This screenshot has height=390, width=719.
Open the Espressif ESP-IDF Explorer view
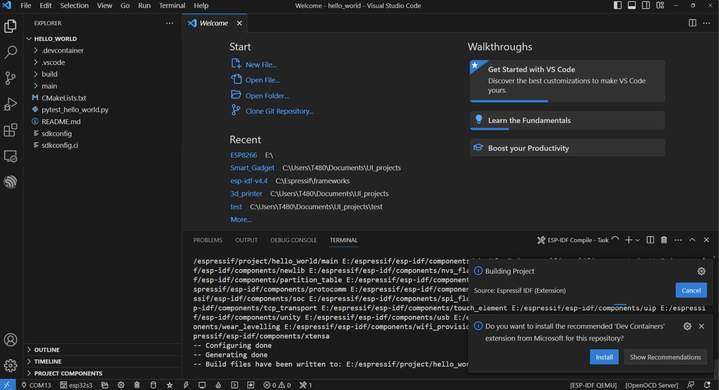[11, 182]
